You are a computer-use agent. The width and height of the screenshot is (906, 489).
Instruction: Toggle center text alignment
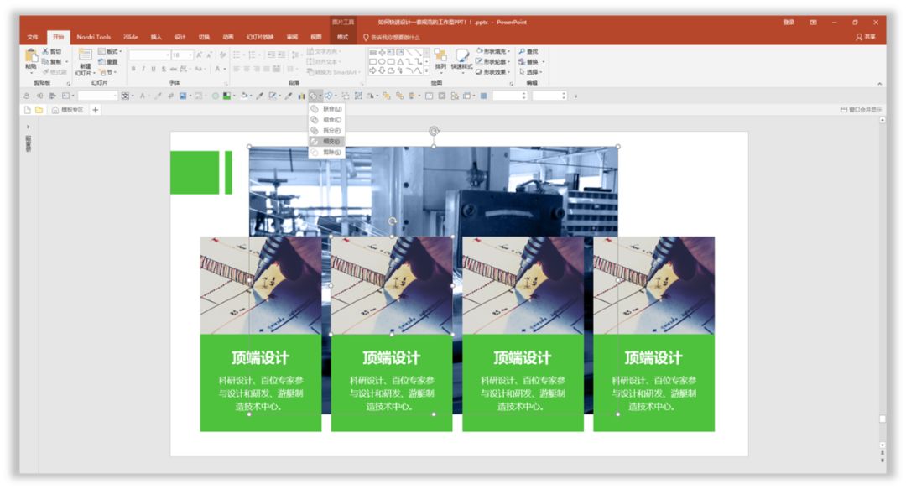pos(247,69)
